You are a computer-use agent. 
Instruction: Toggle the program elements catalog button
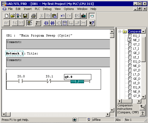click(x=29, y=23)
